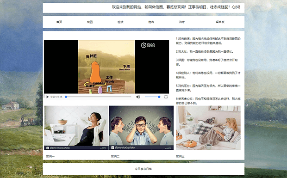Click the video seek progress bar
This screenshot has height=178, width=287.
coord(99,97)
